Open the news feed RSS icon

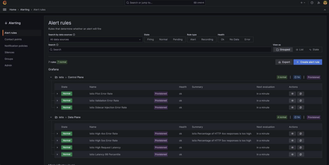pos(318,3)
